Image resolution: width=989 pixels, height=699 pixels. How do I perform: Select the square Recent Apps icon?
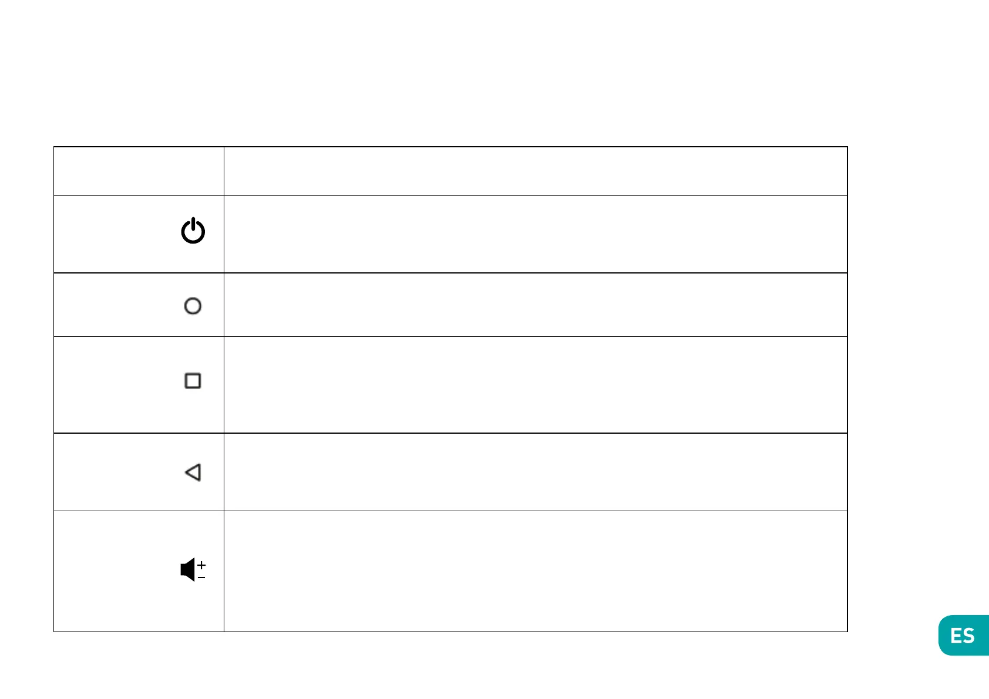tap(193, 381)
